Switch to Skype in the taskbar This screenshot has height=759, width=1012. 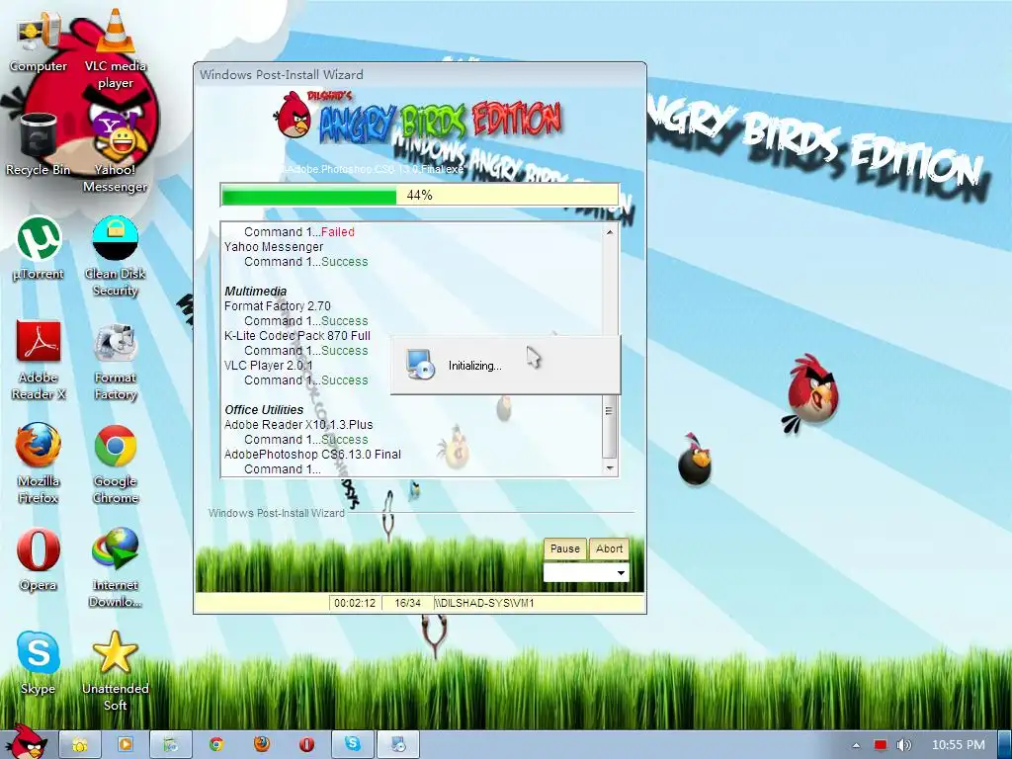point(353,745)
